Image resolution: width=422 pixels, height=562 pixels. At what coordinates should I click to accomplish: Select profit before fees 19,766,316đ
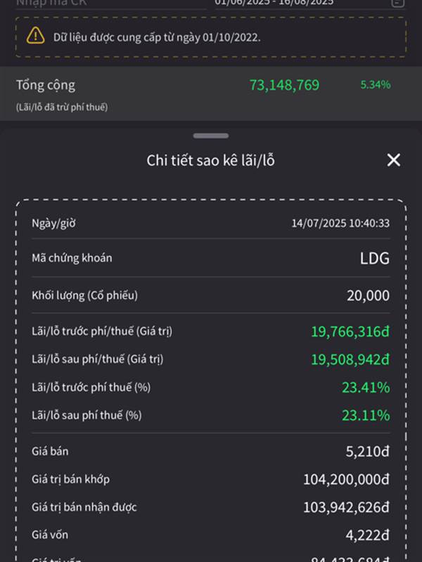click(x=350, y=332)
